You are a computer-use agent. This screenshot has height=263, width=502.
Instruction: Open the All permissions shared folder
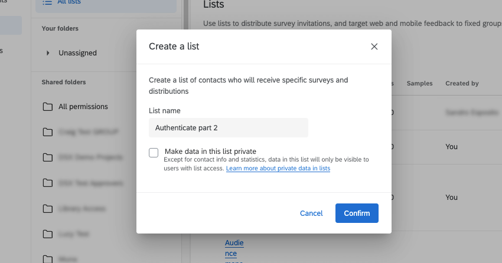pyautogui.click(x=83, y=107)
